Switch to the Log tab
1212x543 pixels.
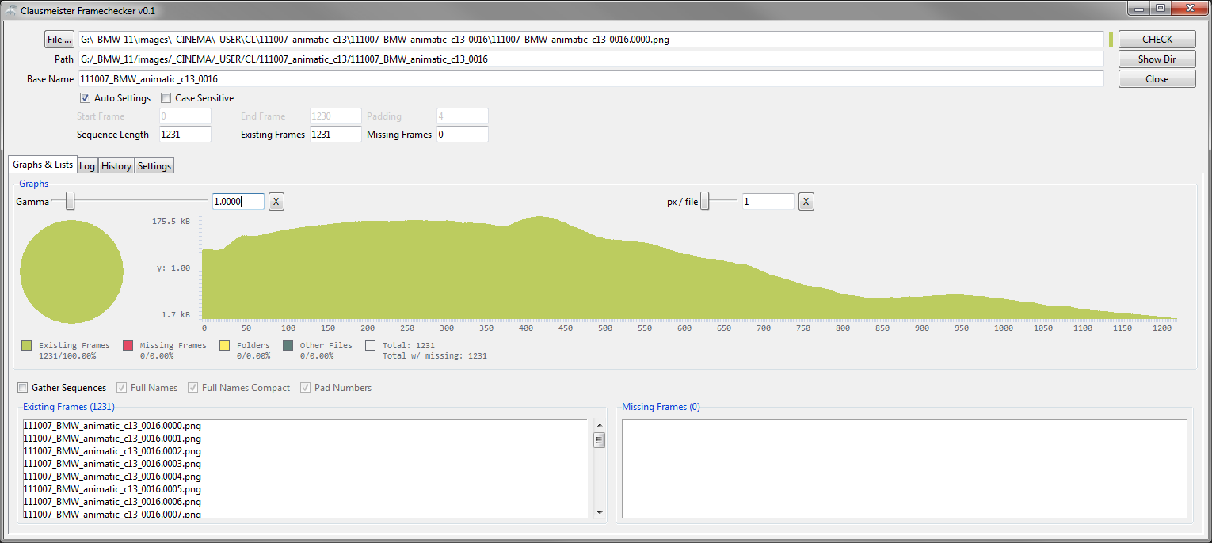(x=87, y=166)
